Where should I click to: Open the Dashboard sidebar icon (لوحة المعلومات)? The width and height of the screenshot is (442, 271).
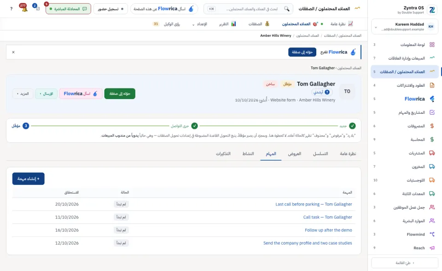(x=432, y=45)
